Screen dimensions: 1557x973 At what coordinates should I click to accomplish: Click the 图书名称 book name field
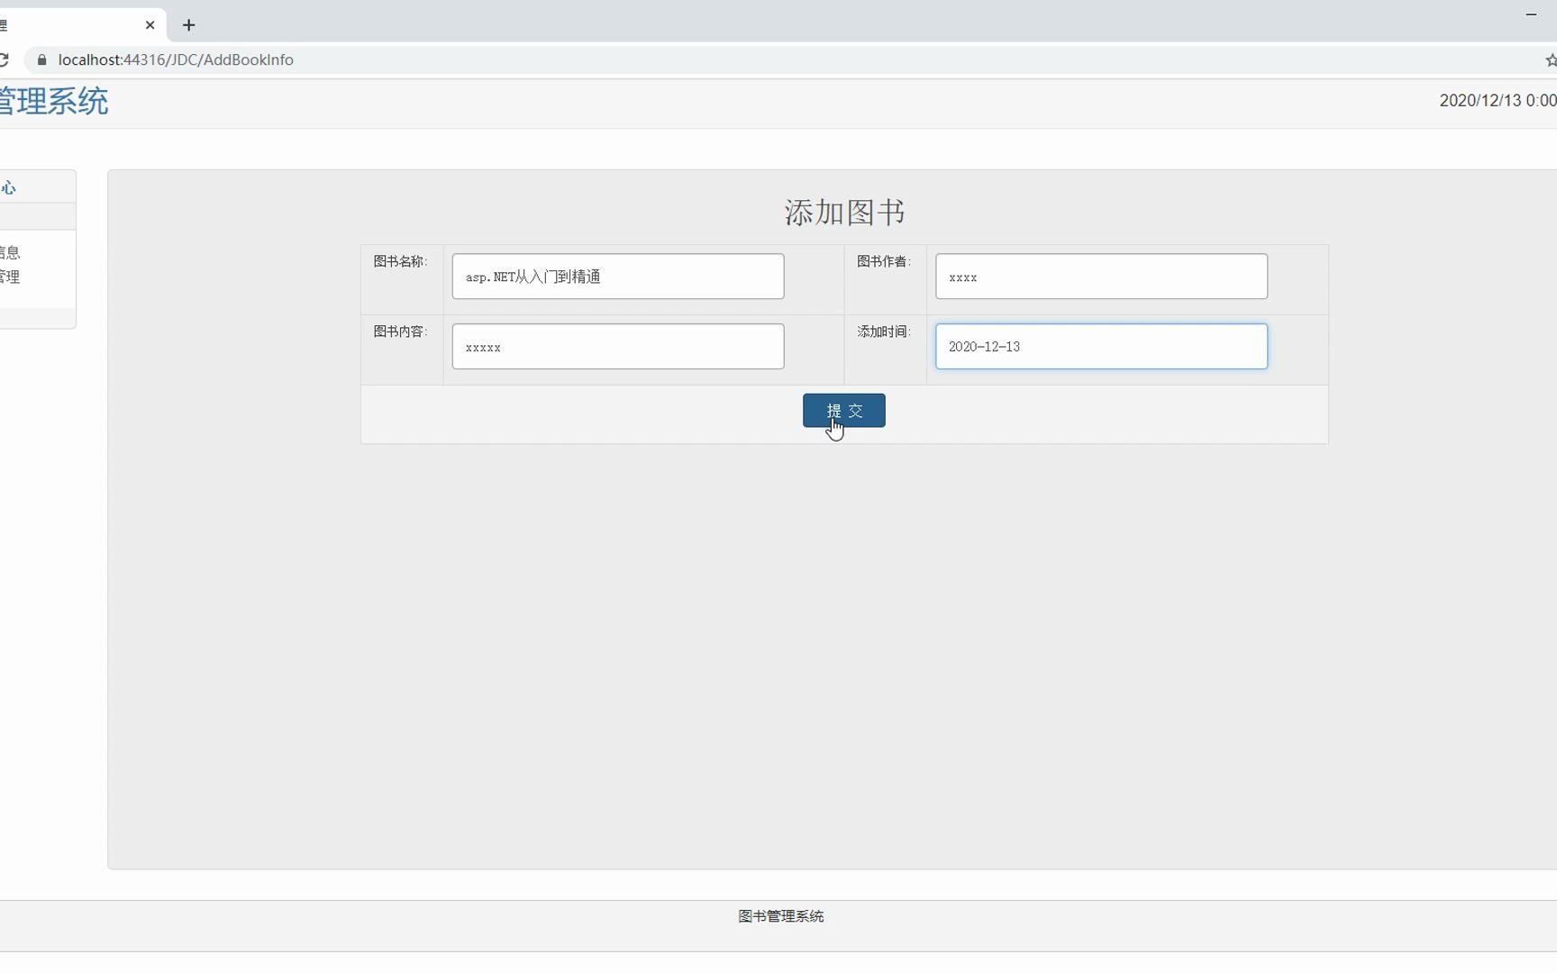[618, 277]
